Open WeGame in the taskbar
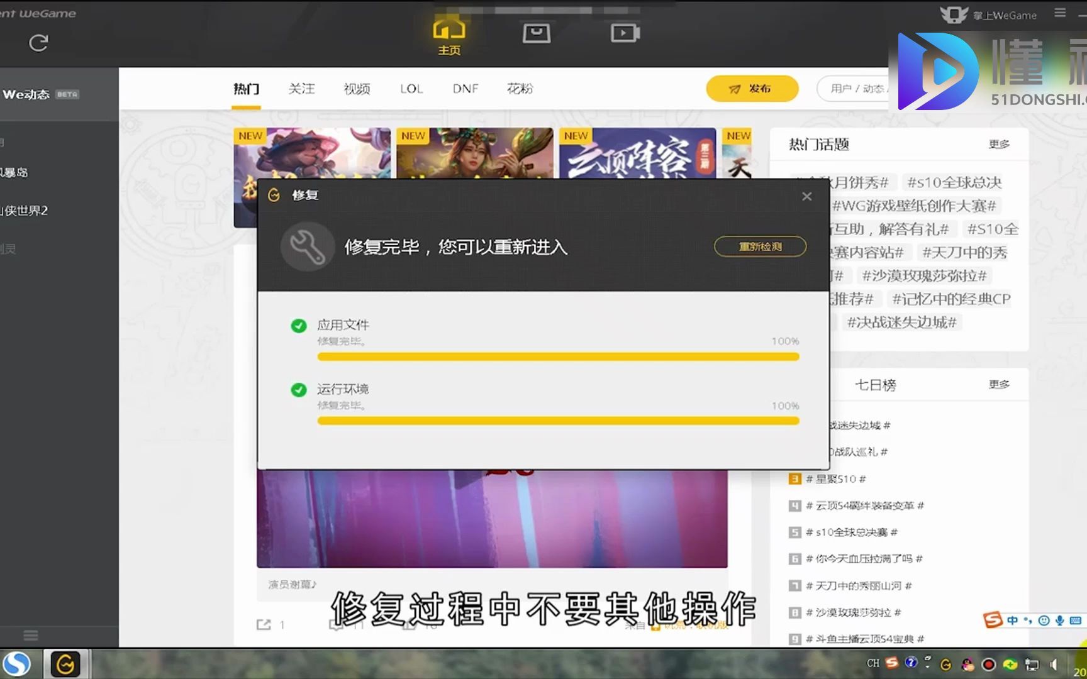 pos(65,664)
